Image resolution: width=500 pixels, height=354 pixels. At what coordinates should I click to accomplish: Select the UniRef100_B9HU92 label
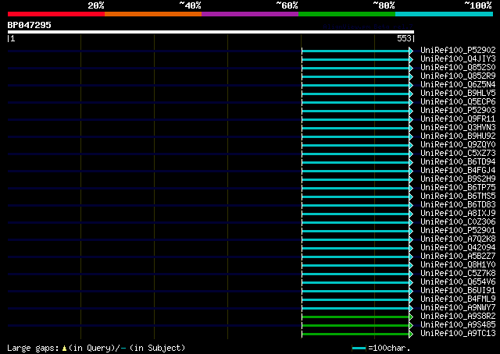click(x=458, y=136)
